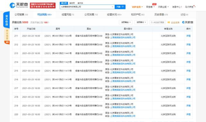Switch to the 经营状况 tab
This screenshot has height=122, width=206.
(x=114, y=14)
